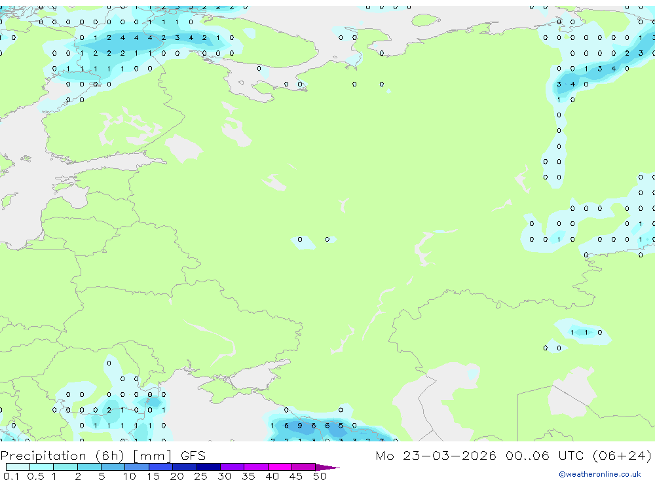This screenshot has height=480, width=655.
Task: Click the '50' legend scale label
Action: [320, 476]
